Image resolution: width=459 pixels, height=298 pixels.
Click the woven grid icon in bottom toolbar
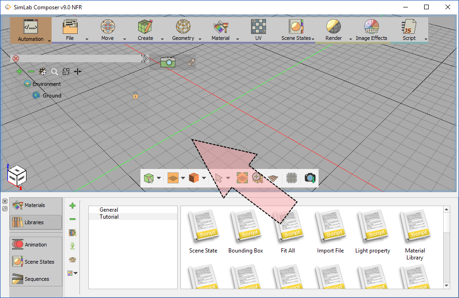click(292, 178)
